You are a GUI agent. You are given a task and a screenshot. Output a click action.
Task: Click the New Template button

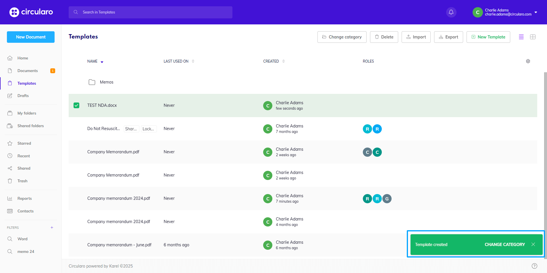(x=488, y=37)
